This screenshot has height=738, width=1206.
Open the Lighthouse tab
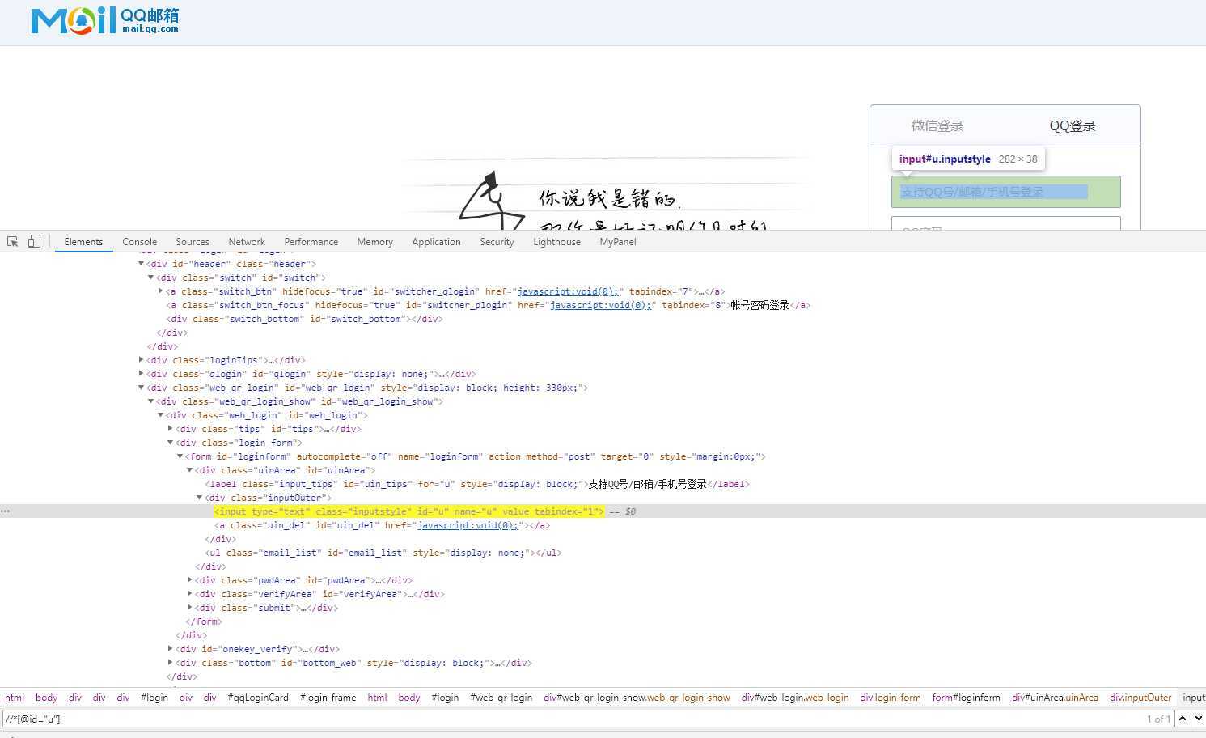point(557,242)
